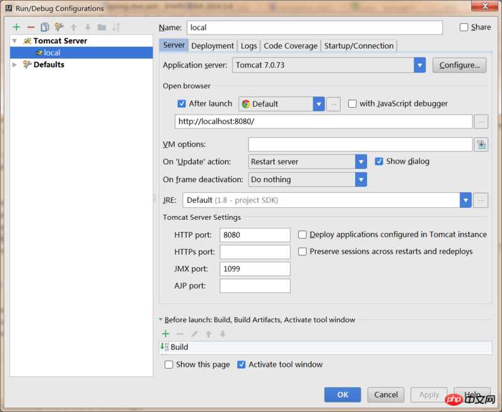502x412 pixels.
Task: Click the AJP port field
Action: (255, 286)
